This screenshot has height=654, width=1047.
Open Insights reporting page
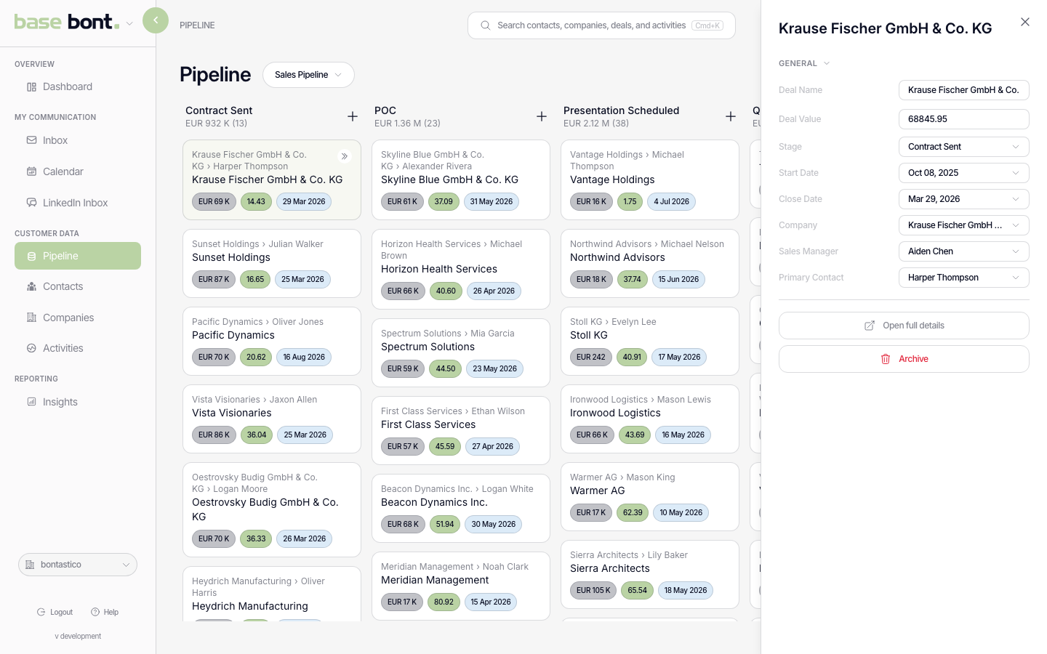(78, 402)
